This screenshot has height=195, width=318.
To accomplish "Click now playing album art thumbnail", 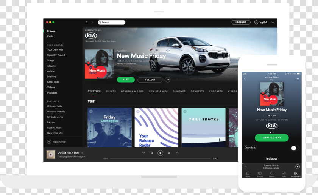I will (51, 155).
